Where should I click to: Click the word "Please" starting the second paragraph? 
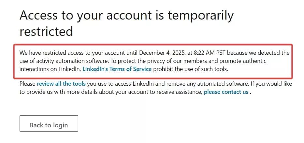tap(27, 84)
